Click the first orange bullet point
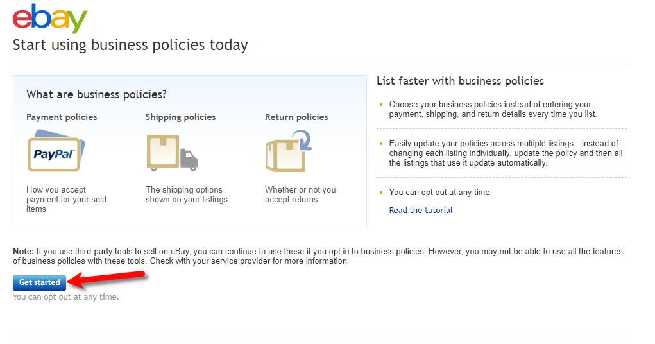Screen dimensions: 655x344 pos(381,105)
